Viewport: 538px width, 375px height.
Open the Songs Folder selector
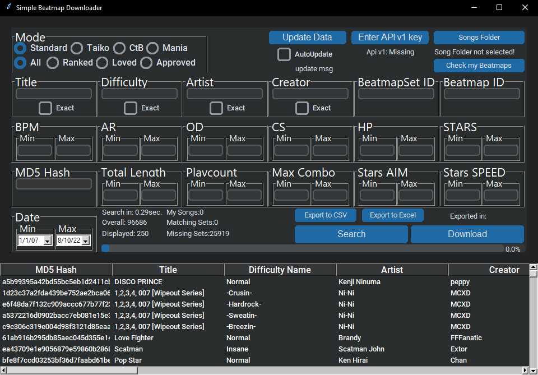click(x=479, y=38)
